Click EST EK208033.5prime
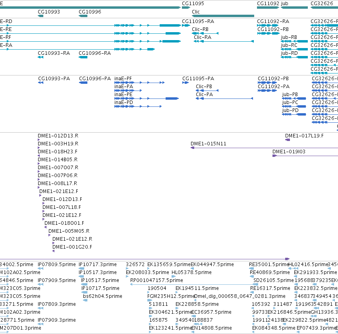Image resolution: width=338 pixels, height=334 pixels. 127,276
